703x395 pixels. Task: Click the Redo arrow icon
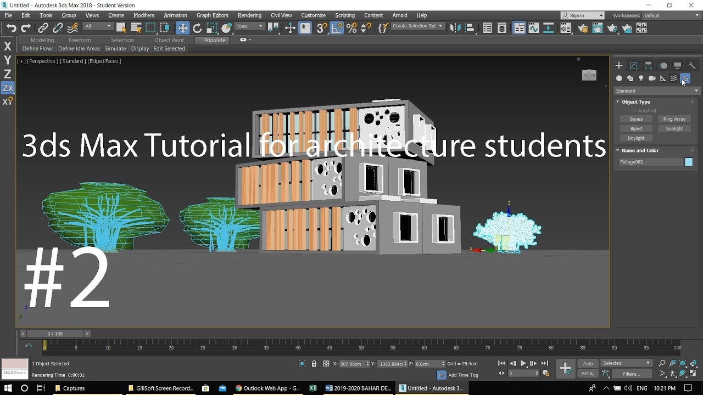tap(26, 28)
